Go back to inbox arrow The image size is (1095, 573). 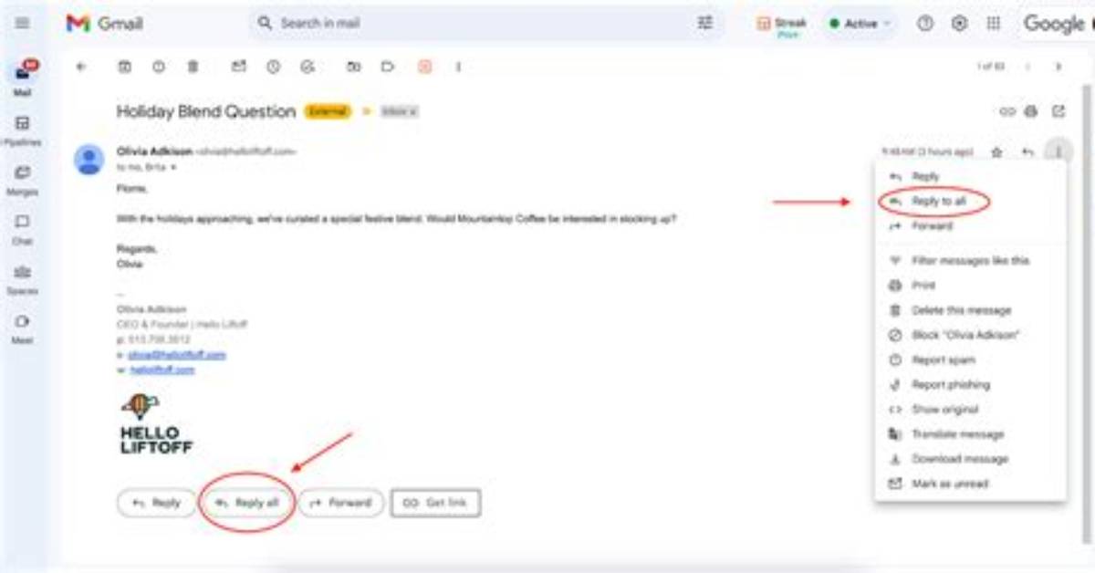click(x=81, y=67)
